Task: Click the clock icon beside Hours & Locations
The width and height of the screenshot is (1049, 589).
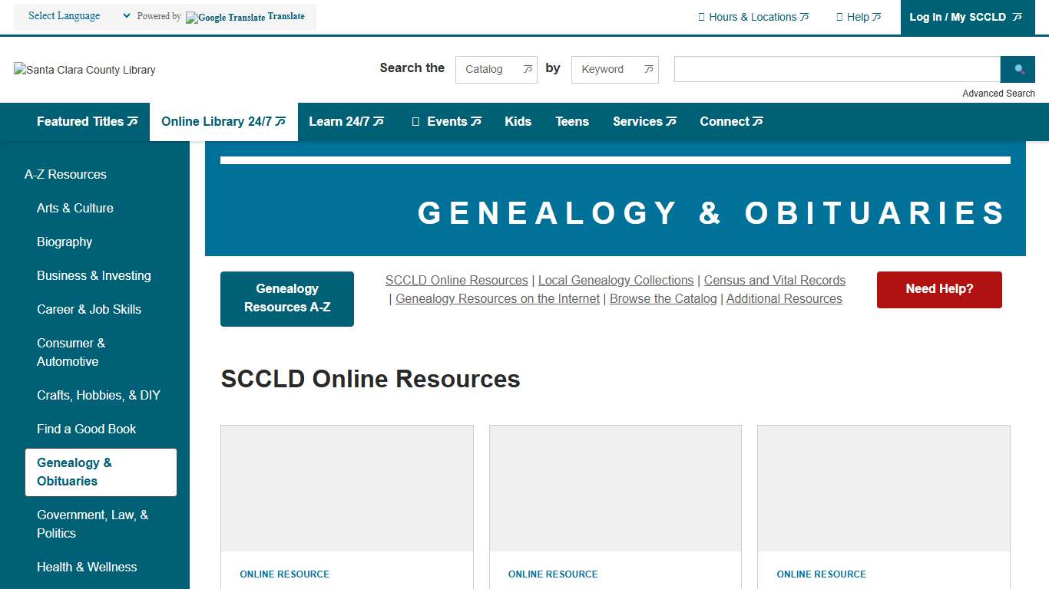Action: [x=702, y=15]
